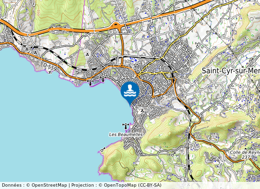Click the Projection label in the attribution bar
The width and height of the screenshot is (260, 189).
point(82,185)
